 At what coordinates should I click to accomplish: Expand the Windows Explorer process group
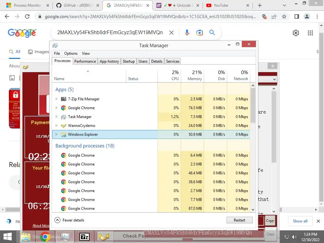56,134
